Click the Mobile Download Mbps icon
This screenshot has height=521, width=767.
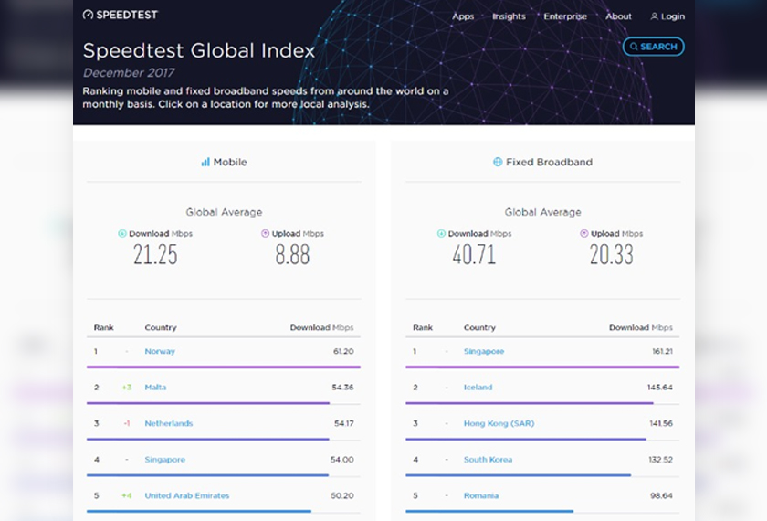click(x=122, y=234)
